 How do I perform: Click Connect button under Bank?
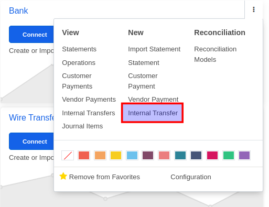tap(31, 35)
